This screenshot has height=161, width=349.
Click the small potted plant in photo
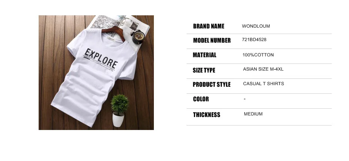click(x=120, y=111)
